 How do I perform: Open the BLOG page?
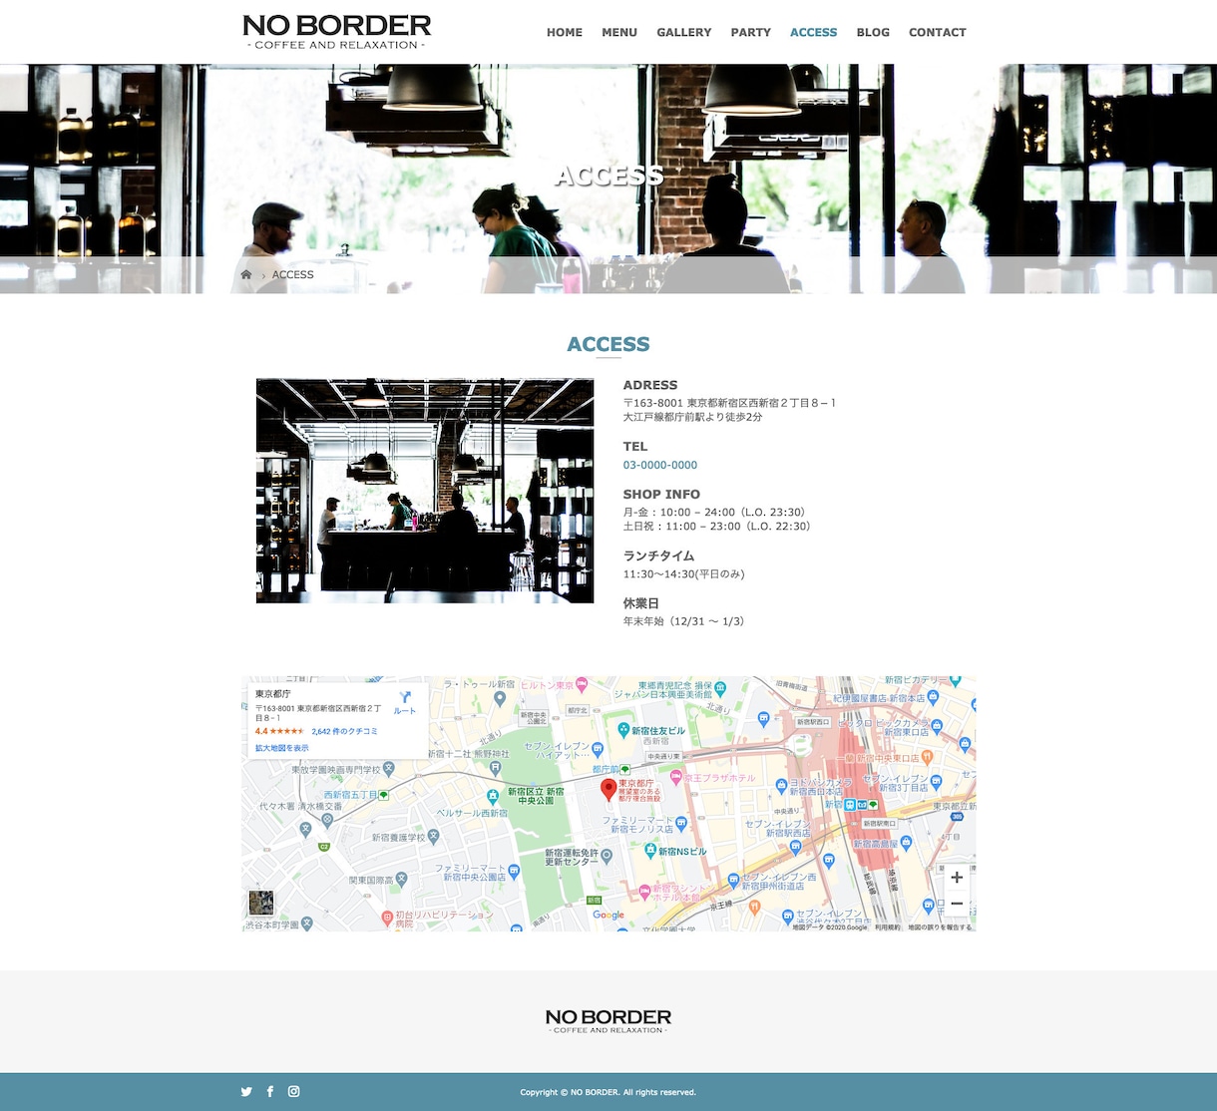(873, 32)
